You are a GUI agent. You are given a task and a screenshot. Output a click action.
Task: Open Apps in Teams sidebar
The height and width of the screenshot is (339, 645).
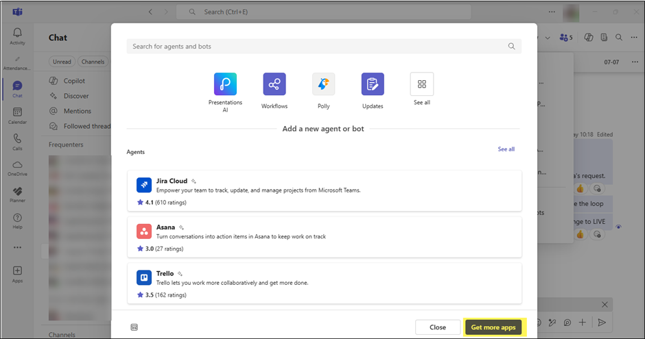(17, 275)
